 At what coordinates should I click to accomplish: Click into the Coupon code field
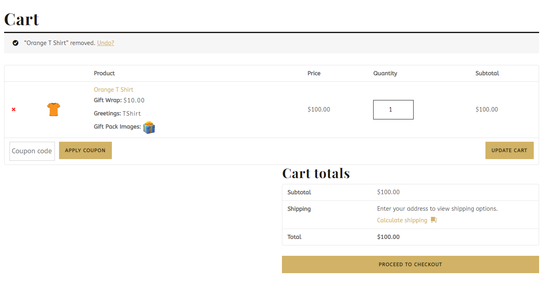(x=32, y=151)
